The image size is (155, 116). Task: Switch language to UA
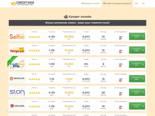point(143,4)
